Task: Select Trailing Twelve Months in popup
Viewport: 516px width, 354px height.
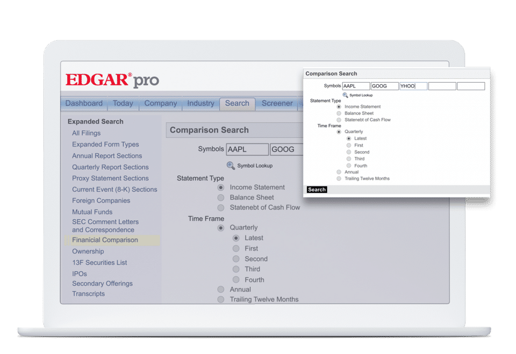Action: 339,179
